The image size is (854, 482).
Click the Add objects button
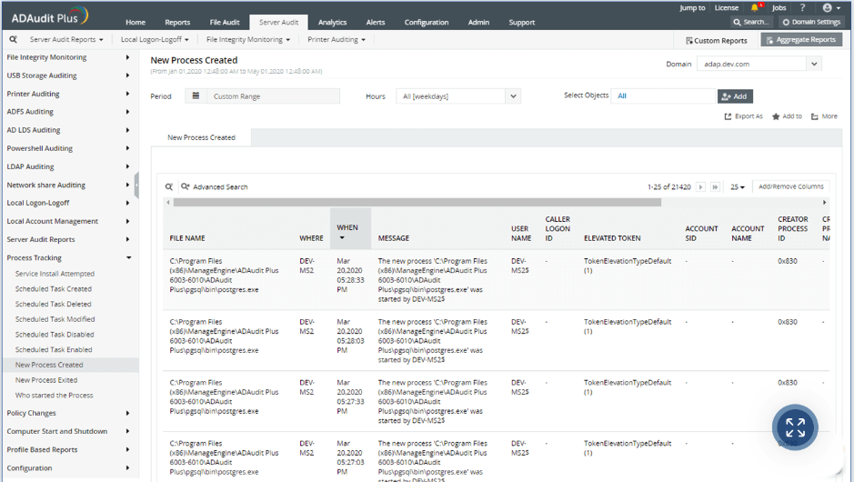(735, 96)
